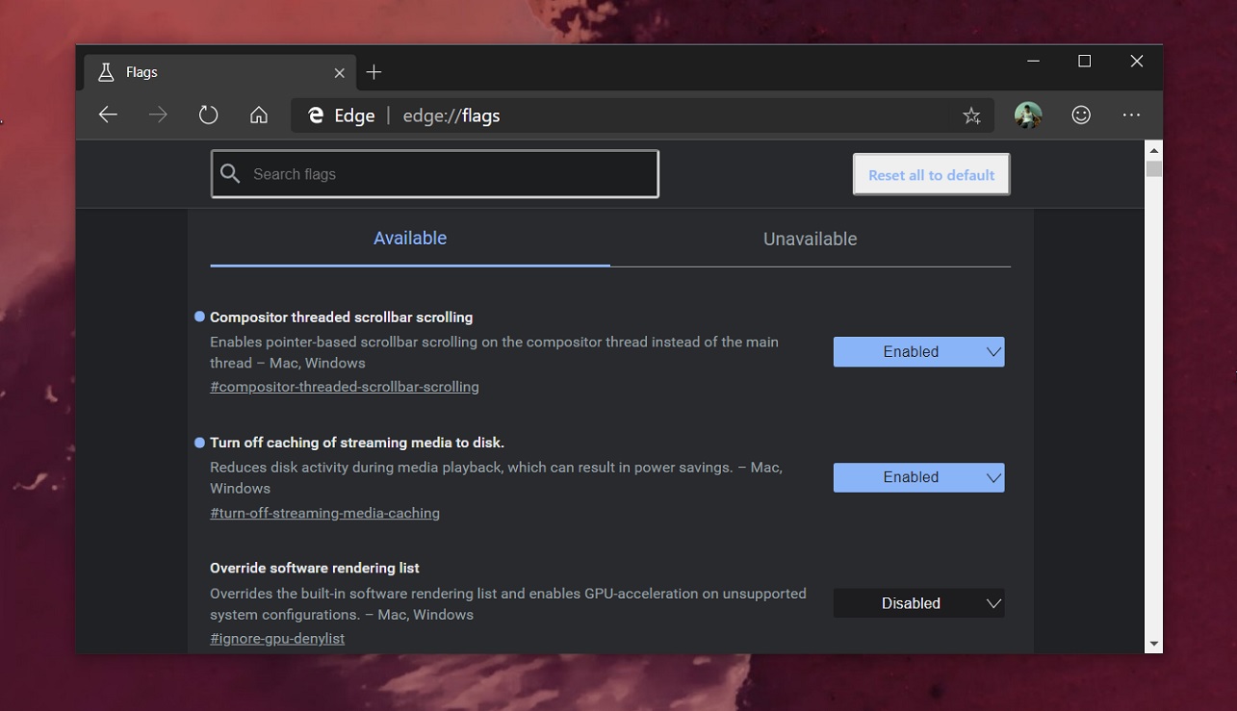Click the Edge logo in address bar
1237x711 pixels.
point(314,115)
